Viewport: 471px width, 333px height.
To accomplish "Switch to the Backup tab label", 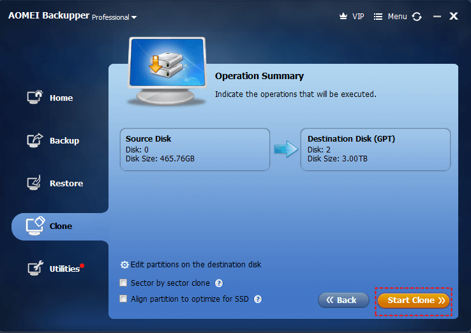I will [x=64, y=141].
